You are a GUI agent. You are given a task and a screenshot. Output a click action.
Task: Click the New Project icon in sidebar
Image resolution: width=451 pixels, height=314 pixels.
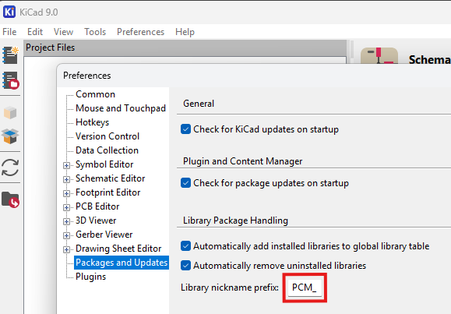click(x=10, y=55)
